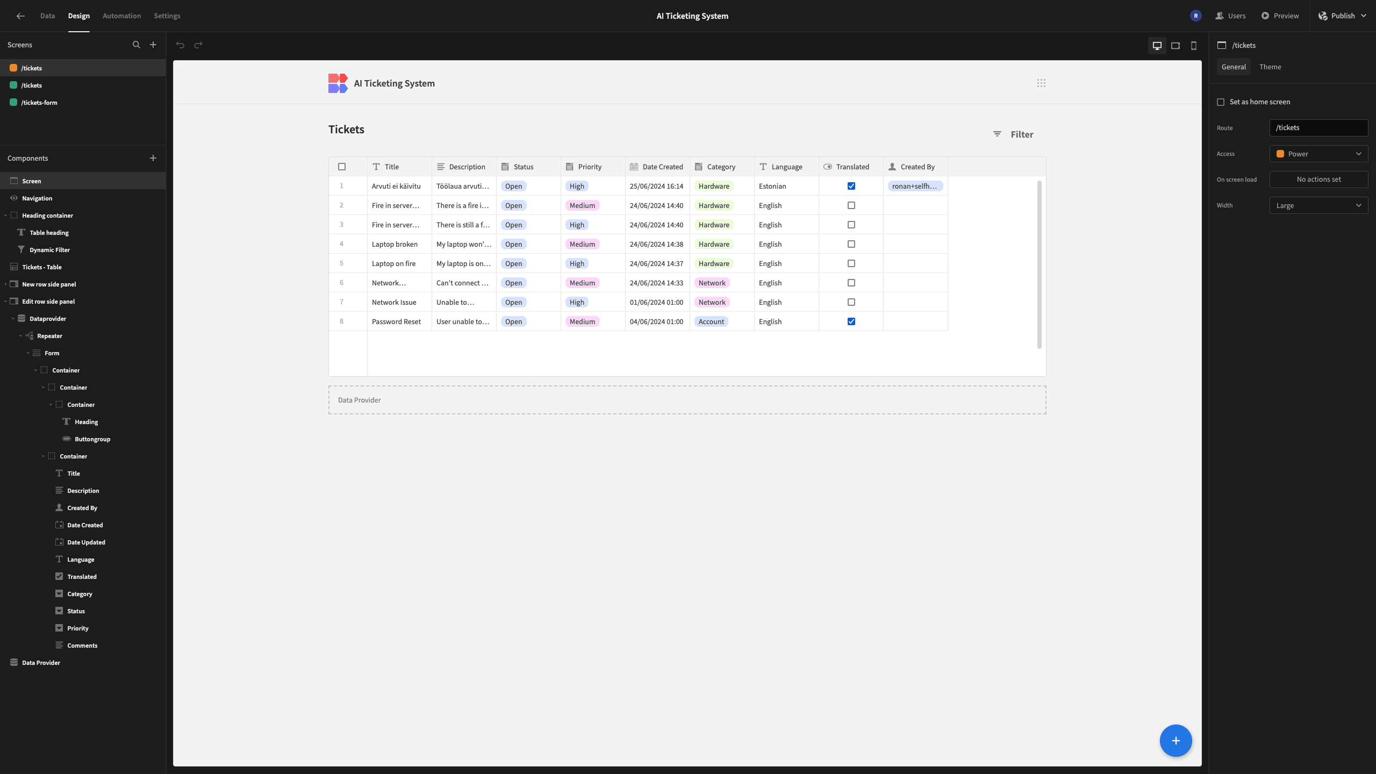Add component using plus icon
This screenshot has width=1376, height=774.
pos(153,158)
